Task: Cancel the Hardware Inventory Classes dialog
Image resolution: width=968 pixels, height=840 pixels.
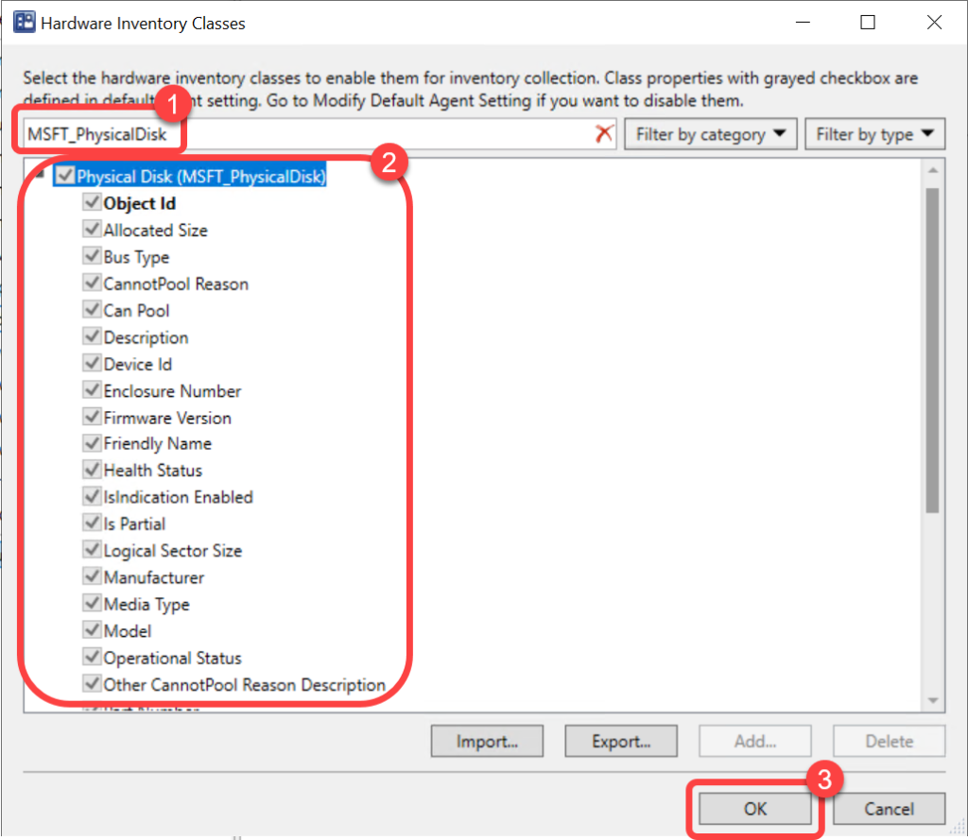Action: [889, 809]
